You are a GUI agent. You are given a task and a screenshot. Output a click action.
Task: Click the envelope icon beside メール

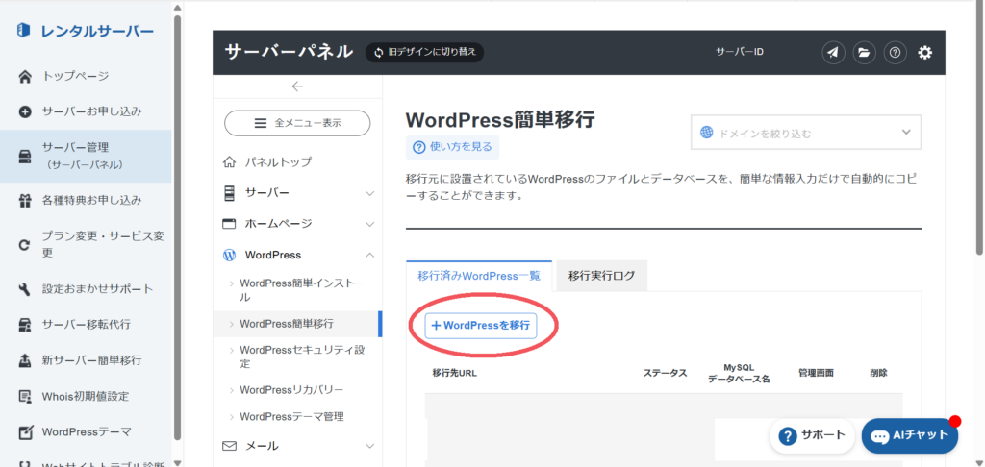click(x=229, y=446)
